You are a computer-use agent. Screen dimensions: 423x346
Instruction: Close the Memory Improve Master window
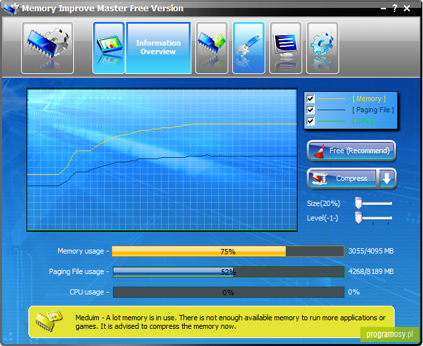point(407,9)
